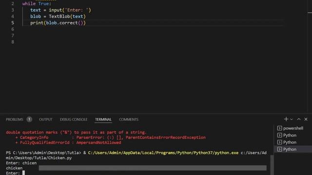
Task: Select the highlighted third Python terminal
Action: [x=293, y=149]
